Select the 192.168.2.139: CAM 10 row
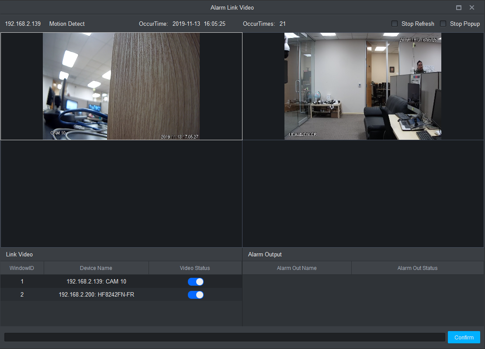Screen dimensions: 485x349 coord(96,282)
